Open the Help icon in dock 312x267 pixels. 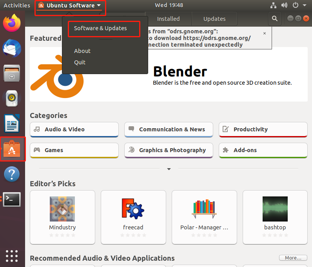point(12,174)
